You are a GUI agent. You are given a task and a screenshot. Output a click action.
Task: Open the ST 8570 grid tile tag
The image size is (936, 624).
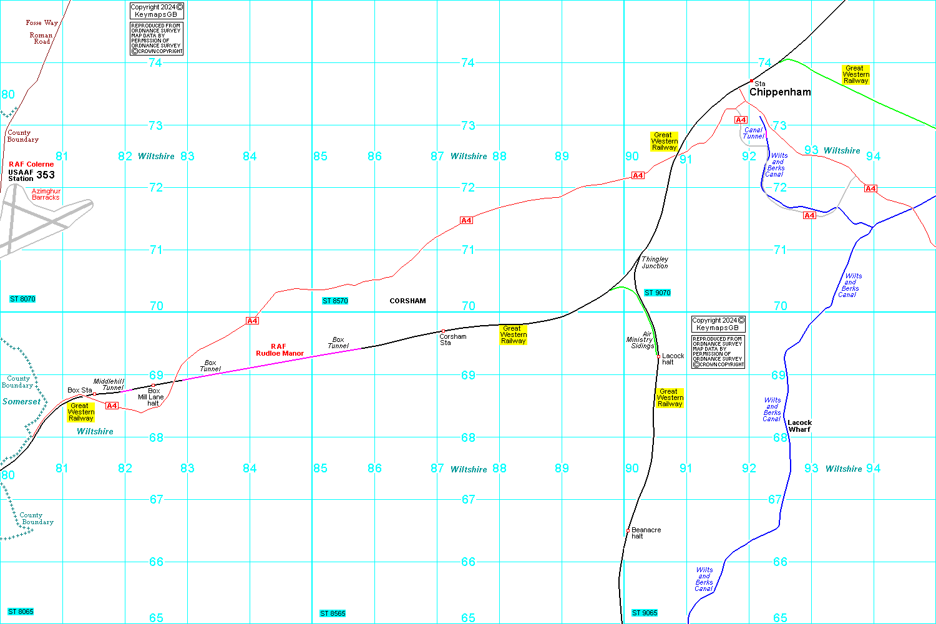(x=335, y=301)
